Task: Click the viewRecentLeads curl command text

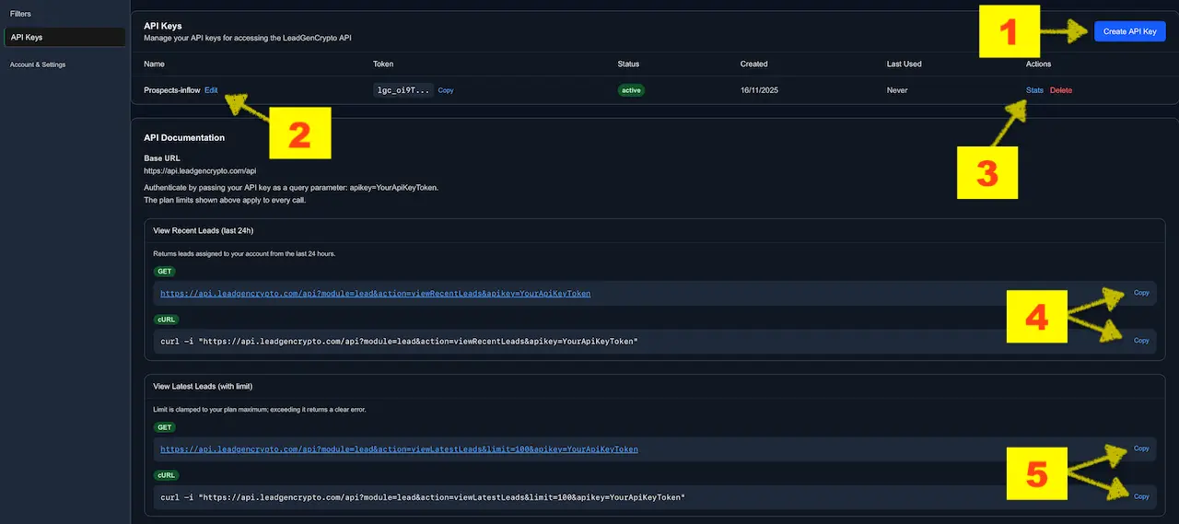Action: (399, 342)
